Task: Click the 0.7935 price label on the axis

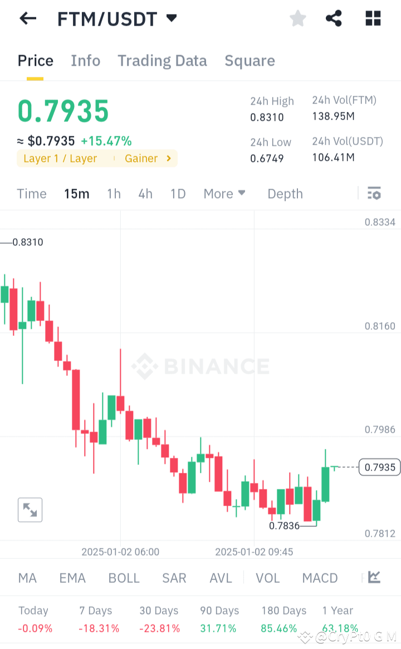Action: (x=379, y=467)
